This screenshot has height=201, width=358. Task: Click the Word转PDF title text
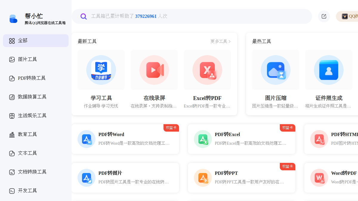point(344,173)
